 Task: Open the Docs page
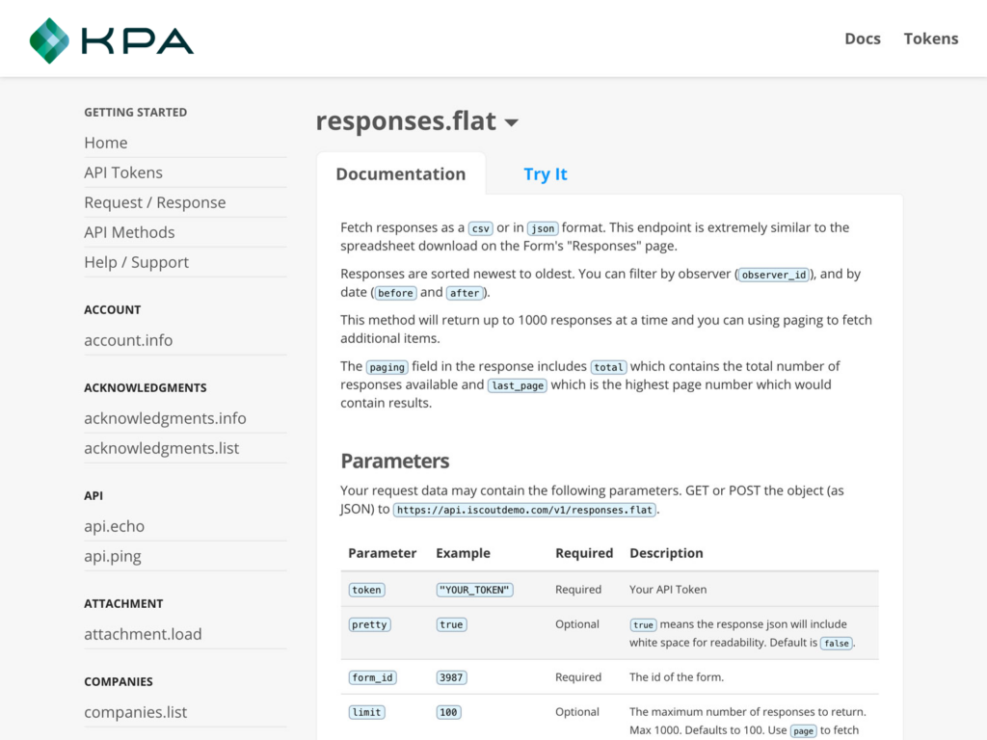[x=862, y=39]
